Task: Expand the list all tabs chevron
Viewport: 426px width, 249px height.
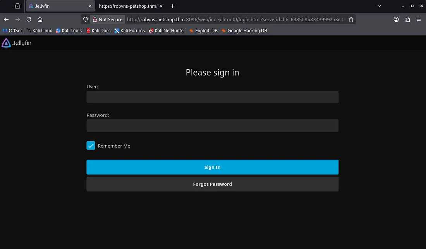Action: tap(379, 6)
